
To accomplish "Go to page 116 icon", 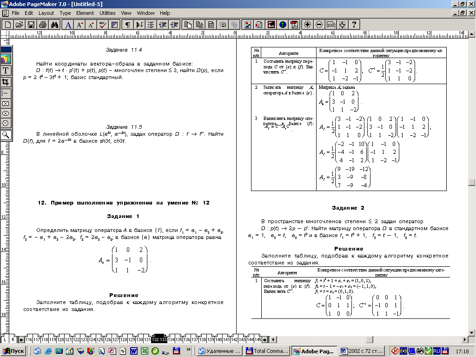I will pyautogui.click(x=29, y=339).
